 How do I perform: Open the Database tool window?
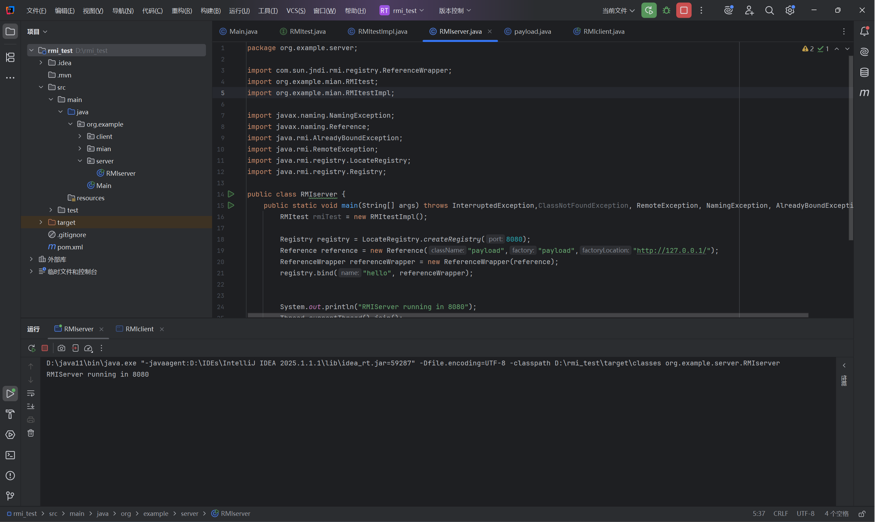click(x=864, y=72)
